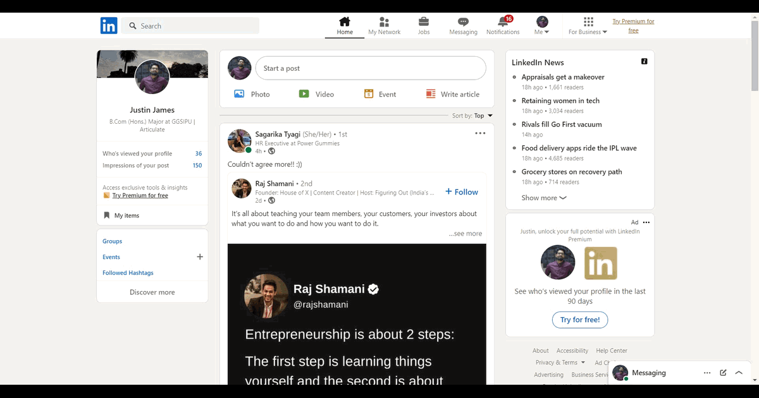Click post box profile avatar
Screen dimensions: 759x398
(x=240, y=68)
